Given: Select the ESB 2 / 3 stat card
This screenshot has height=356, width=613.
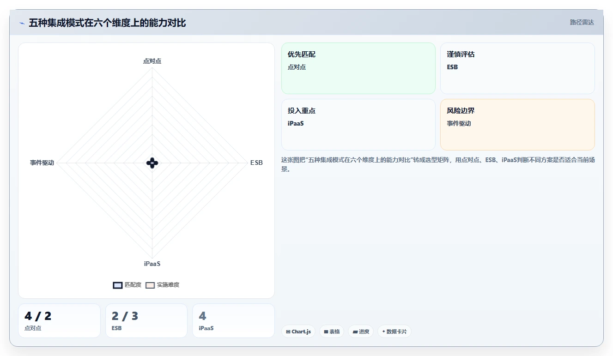Looking at the screenshot, I should [x=146, y=320].
